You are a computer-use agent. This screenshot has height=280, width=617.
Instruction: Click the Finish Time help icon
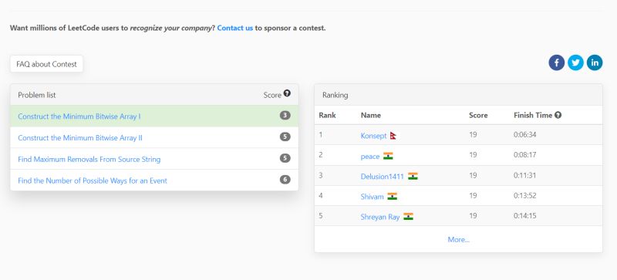click(x=558, y=115)
